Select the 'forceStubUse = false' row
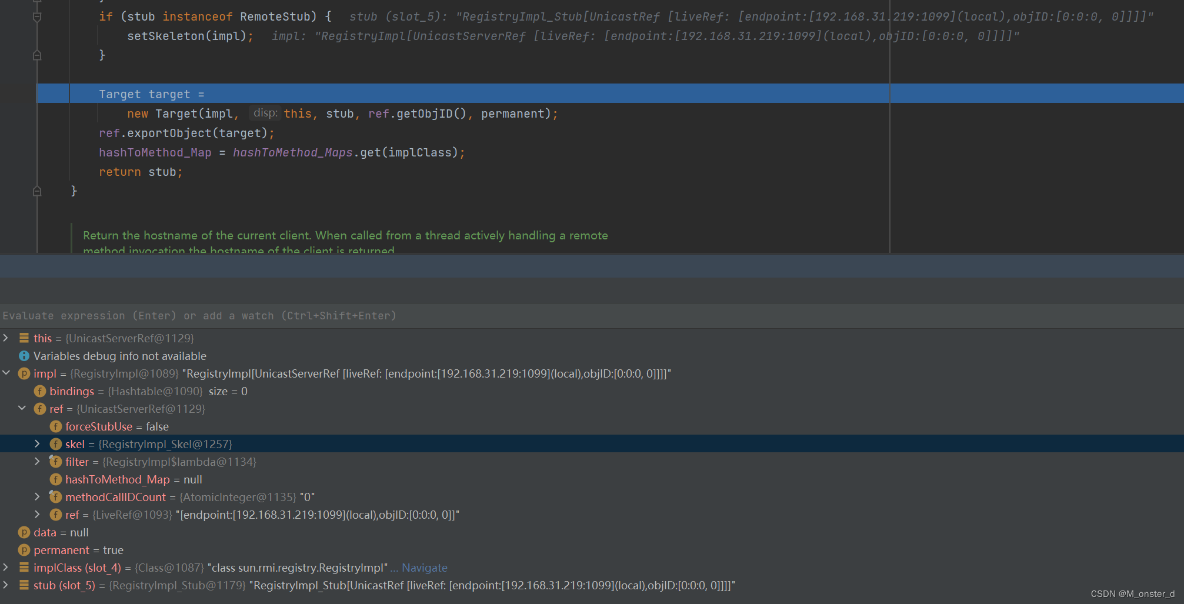The image size is (1184, 604). [592, 426]
